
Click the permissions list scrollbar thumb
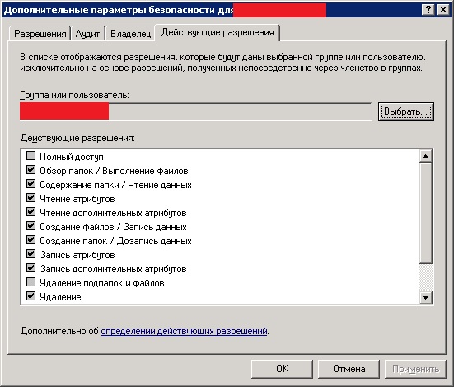(x=426, y=213)
